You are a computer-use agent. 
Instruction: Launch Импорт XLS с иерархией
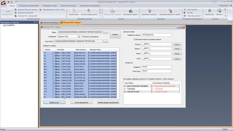click(x=26, y=16)
